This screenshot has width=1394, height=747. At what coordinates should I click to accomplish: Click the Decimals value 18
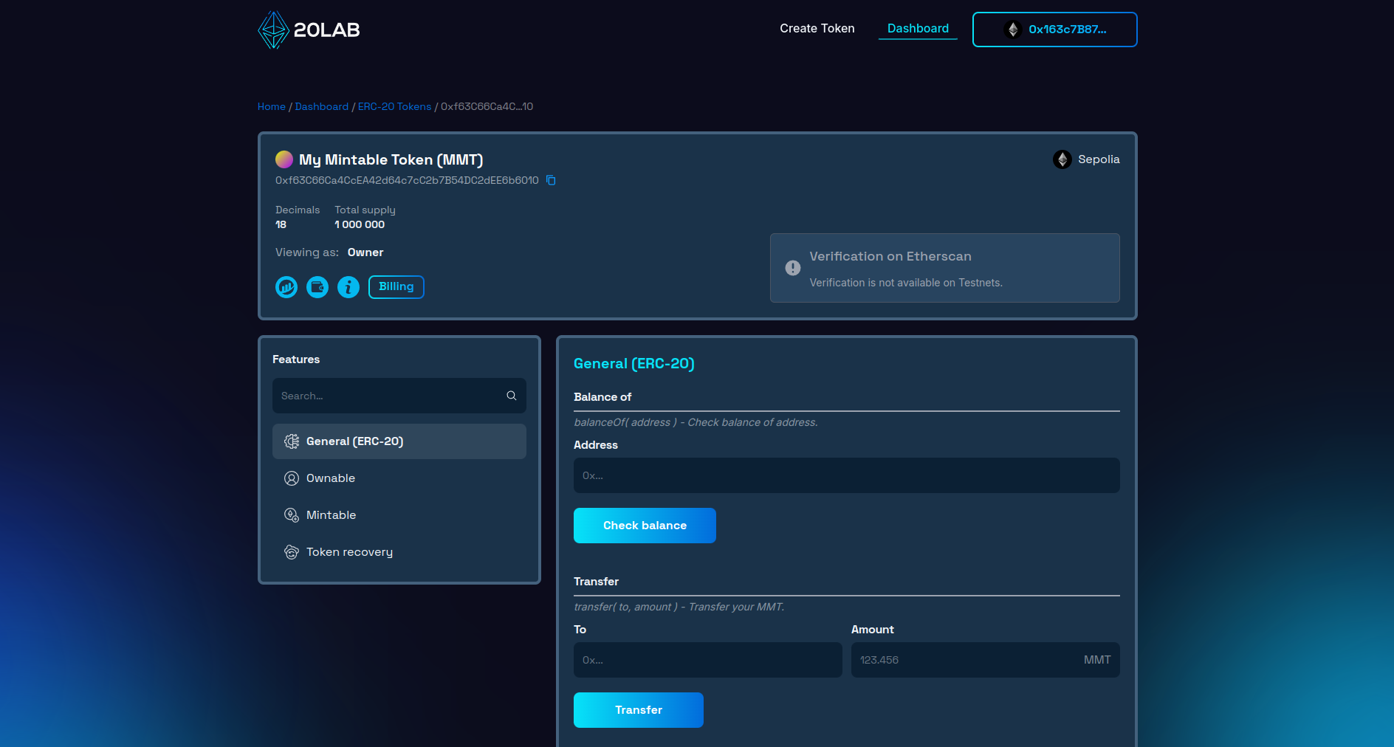[281, 224]
